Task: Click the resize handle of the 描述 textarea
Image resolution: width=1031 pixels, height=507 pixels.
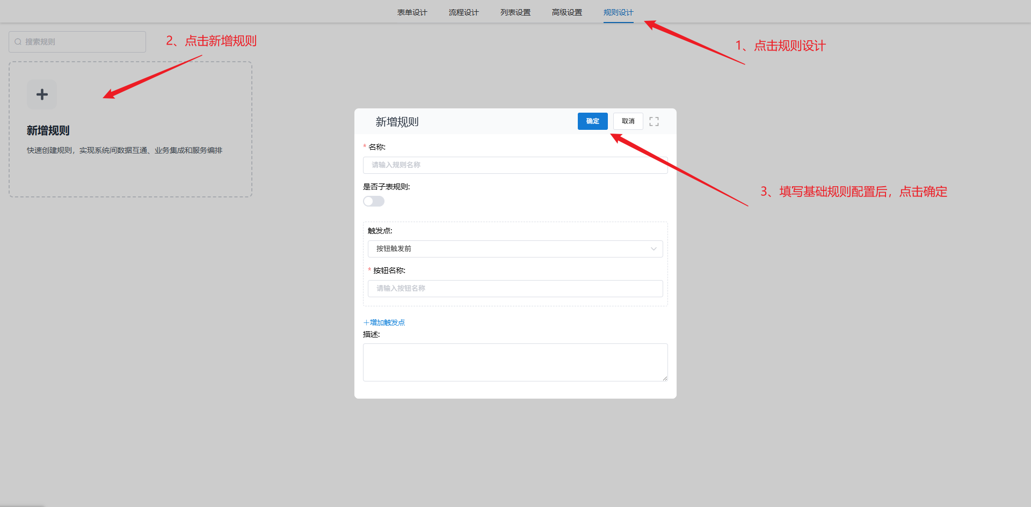Action: [665, 378]
